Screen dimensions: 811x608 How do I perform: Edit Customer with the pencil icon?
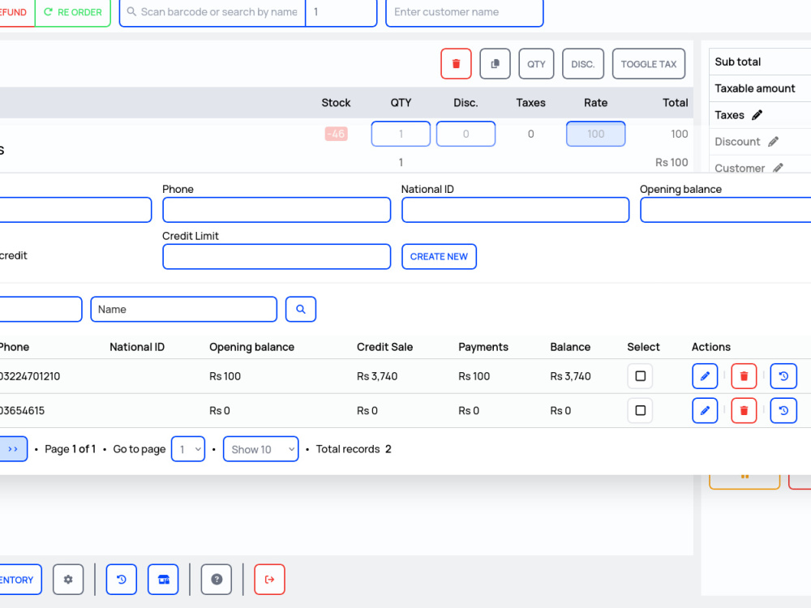(778, 168)
